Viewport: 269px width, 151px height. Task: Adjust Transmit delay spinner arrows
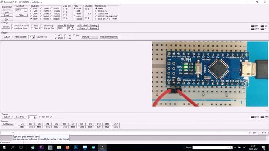(35, 117)
